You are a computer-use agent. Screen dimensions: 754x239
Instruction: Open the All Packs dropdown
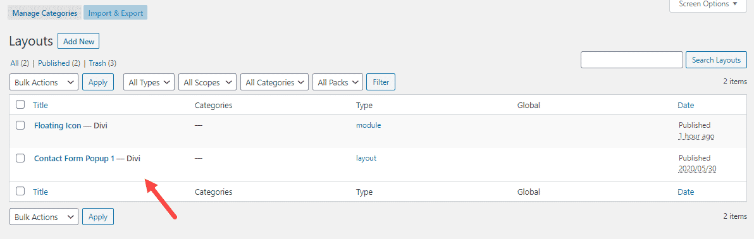[x=338, y=82]
